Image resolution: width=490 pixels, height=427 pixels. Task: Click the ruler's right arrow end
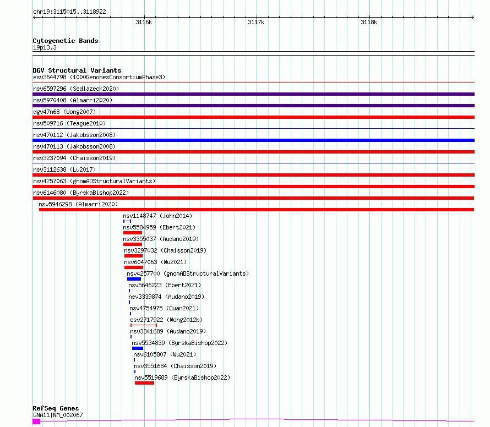click(x=473, y=18)
